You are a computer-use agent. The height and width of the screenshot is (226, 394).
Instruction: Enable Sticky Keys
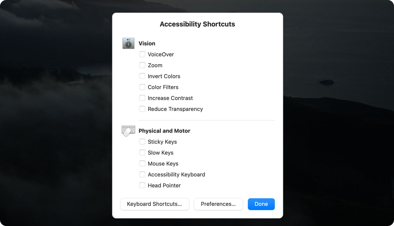[142, 141]
